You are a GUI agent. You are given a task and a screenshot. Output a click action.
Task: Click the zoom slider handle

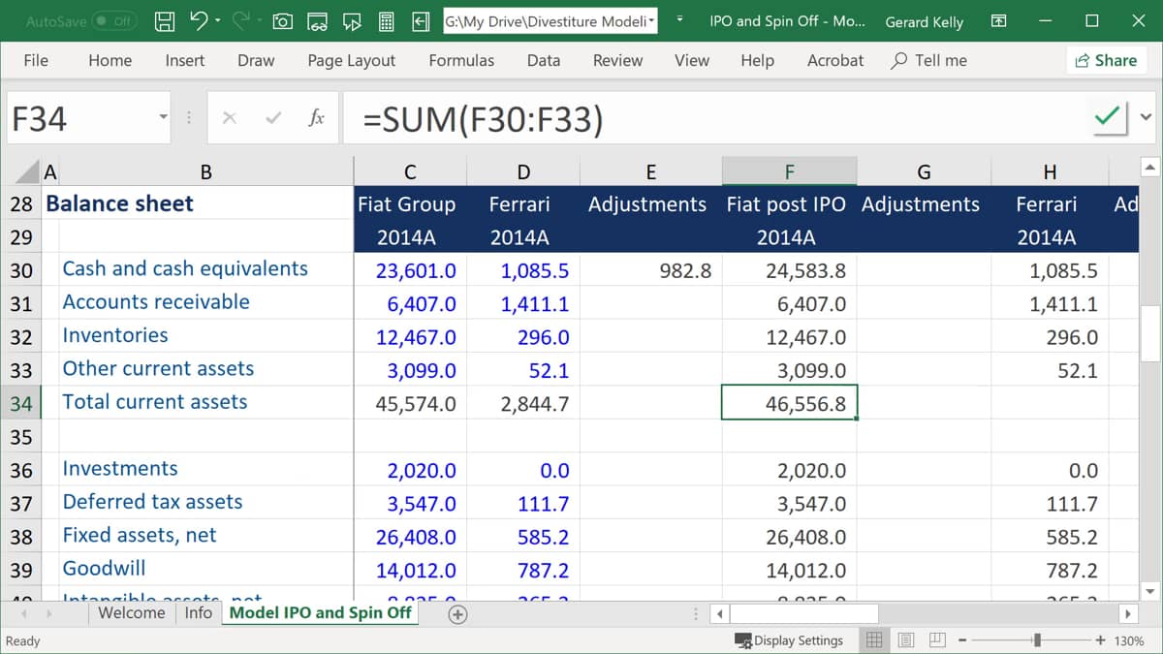point(1038,639)
